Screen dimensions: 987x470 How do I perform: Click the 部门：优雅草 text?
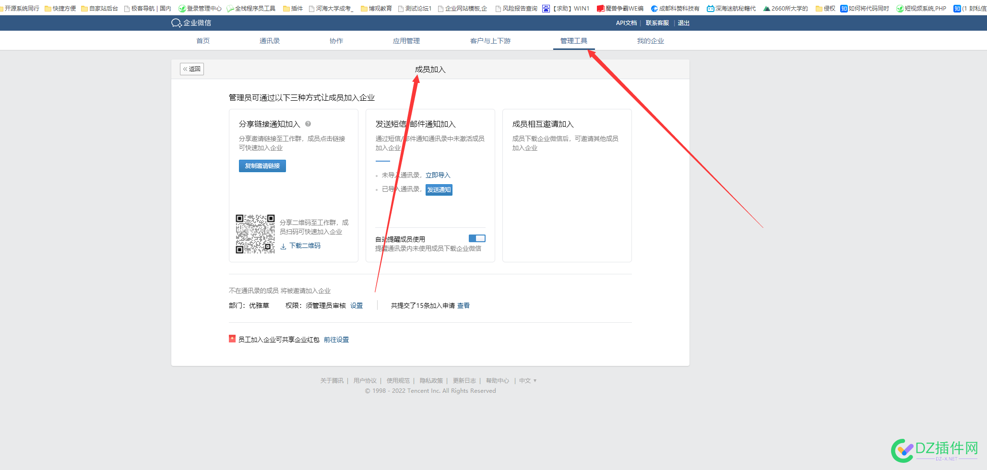(249, 305)
